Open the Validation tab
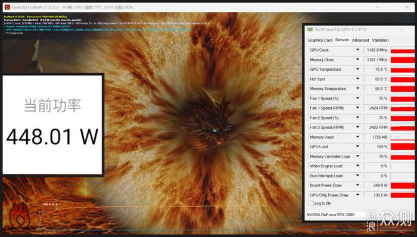 click(380, 40)
